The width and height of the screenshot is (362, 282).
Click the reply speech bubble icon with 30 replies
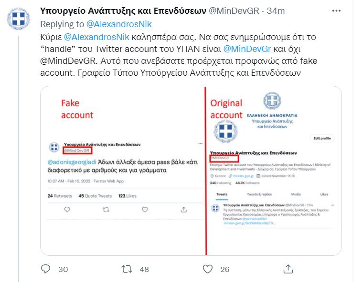pos(45,269)
